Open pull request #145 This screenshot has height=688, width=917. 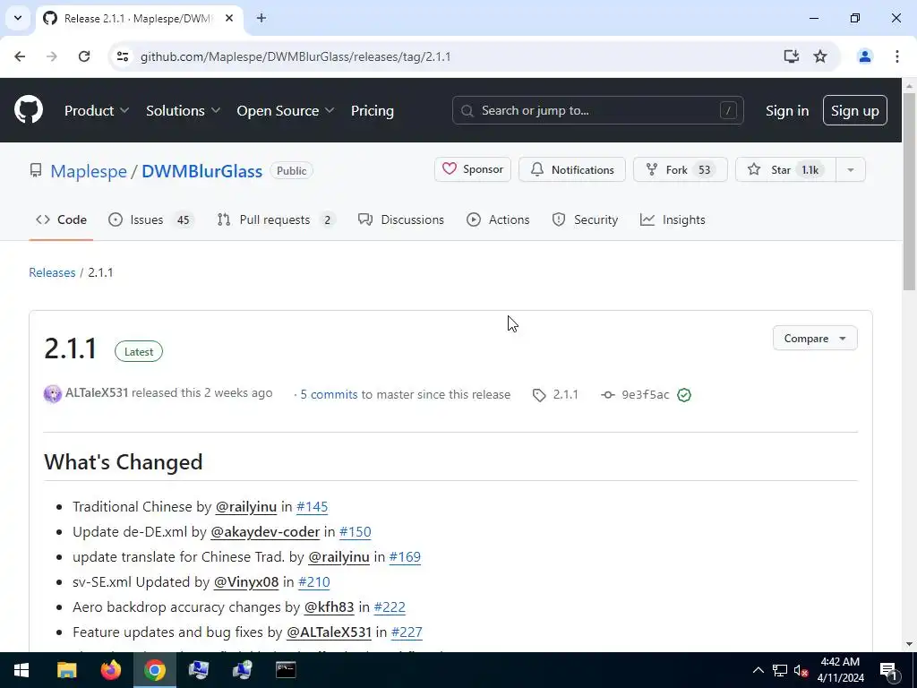pyautogui.click(x=312, y=506)
